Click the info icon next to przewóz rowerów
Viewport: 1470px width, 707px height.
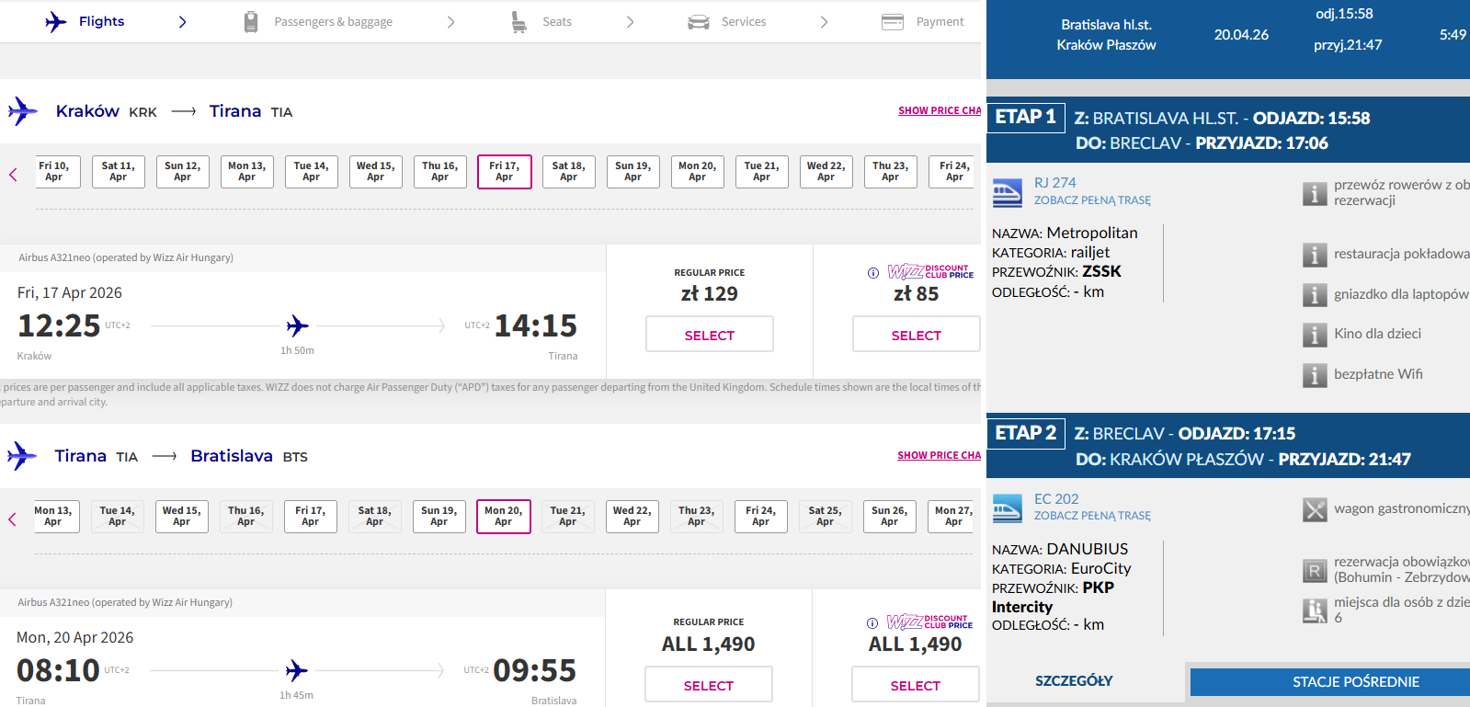tap(1315, 193)
